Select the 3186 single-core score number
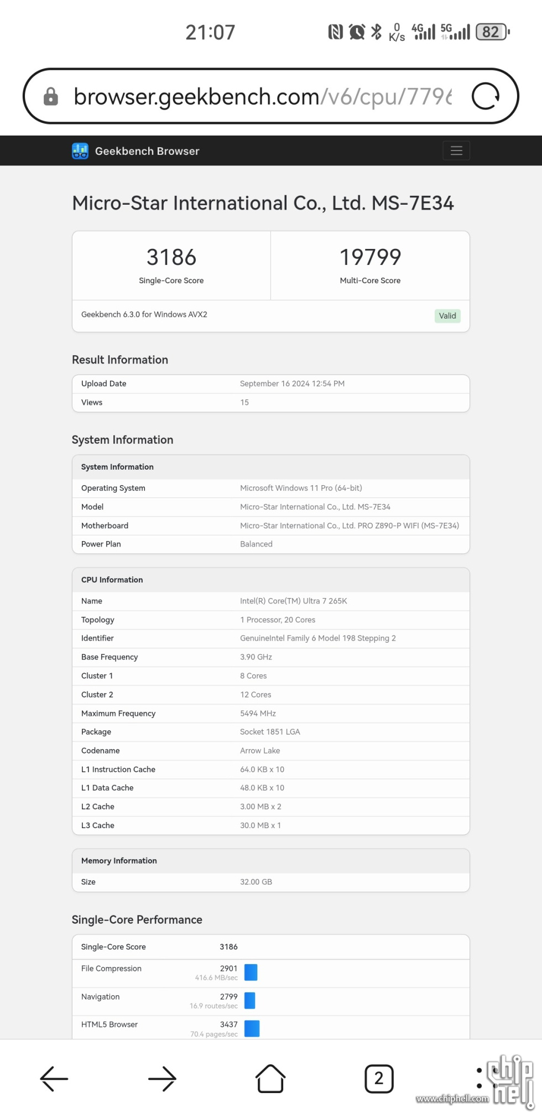Image resolution: width=542 pixels, height=1118 pixels. coord(171,257)
